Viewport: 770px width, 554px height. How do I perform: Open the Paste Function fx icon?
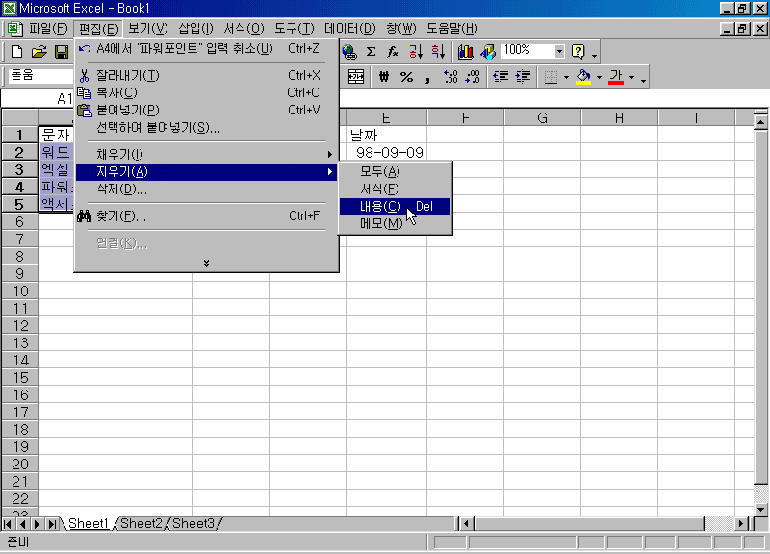tap(393, 52)
